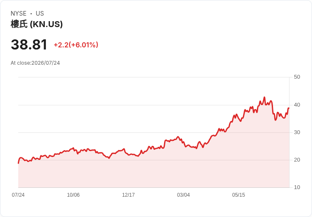
Task: Click the NYSE exchange label
Action: [x=19, y=14]
